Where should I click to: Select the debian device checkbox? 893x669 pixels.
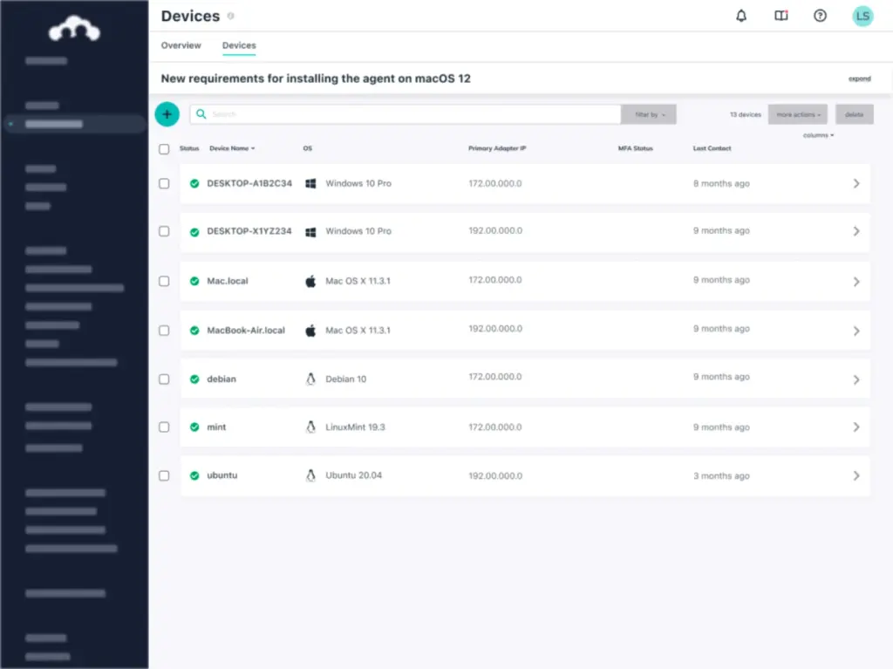(164, 379)
